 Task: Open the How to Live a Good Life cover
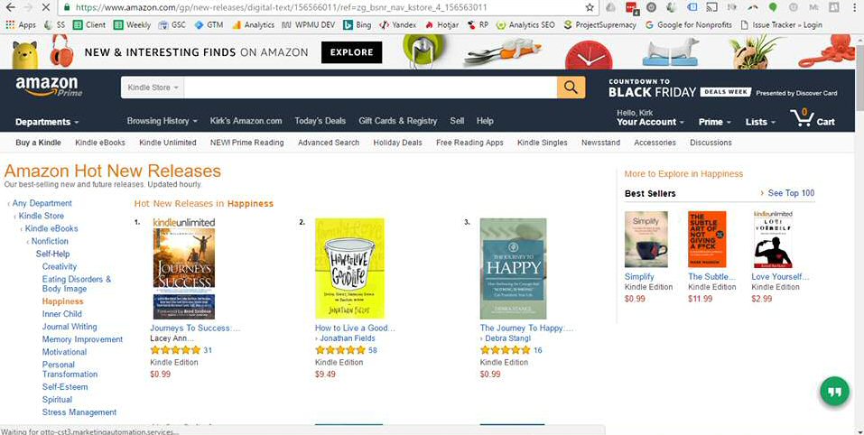[x=349, y=269]
